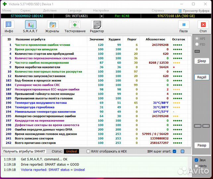Open the Настройки settings menu
213x179 pixels.
[x=101, y=11]
